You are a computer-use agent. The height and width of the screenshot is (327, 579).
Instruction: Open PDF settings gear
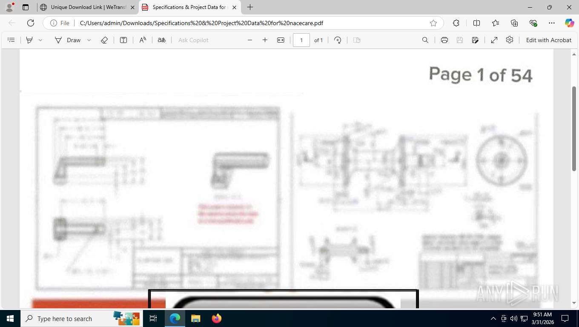pos(510,40)
